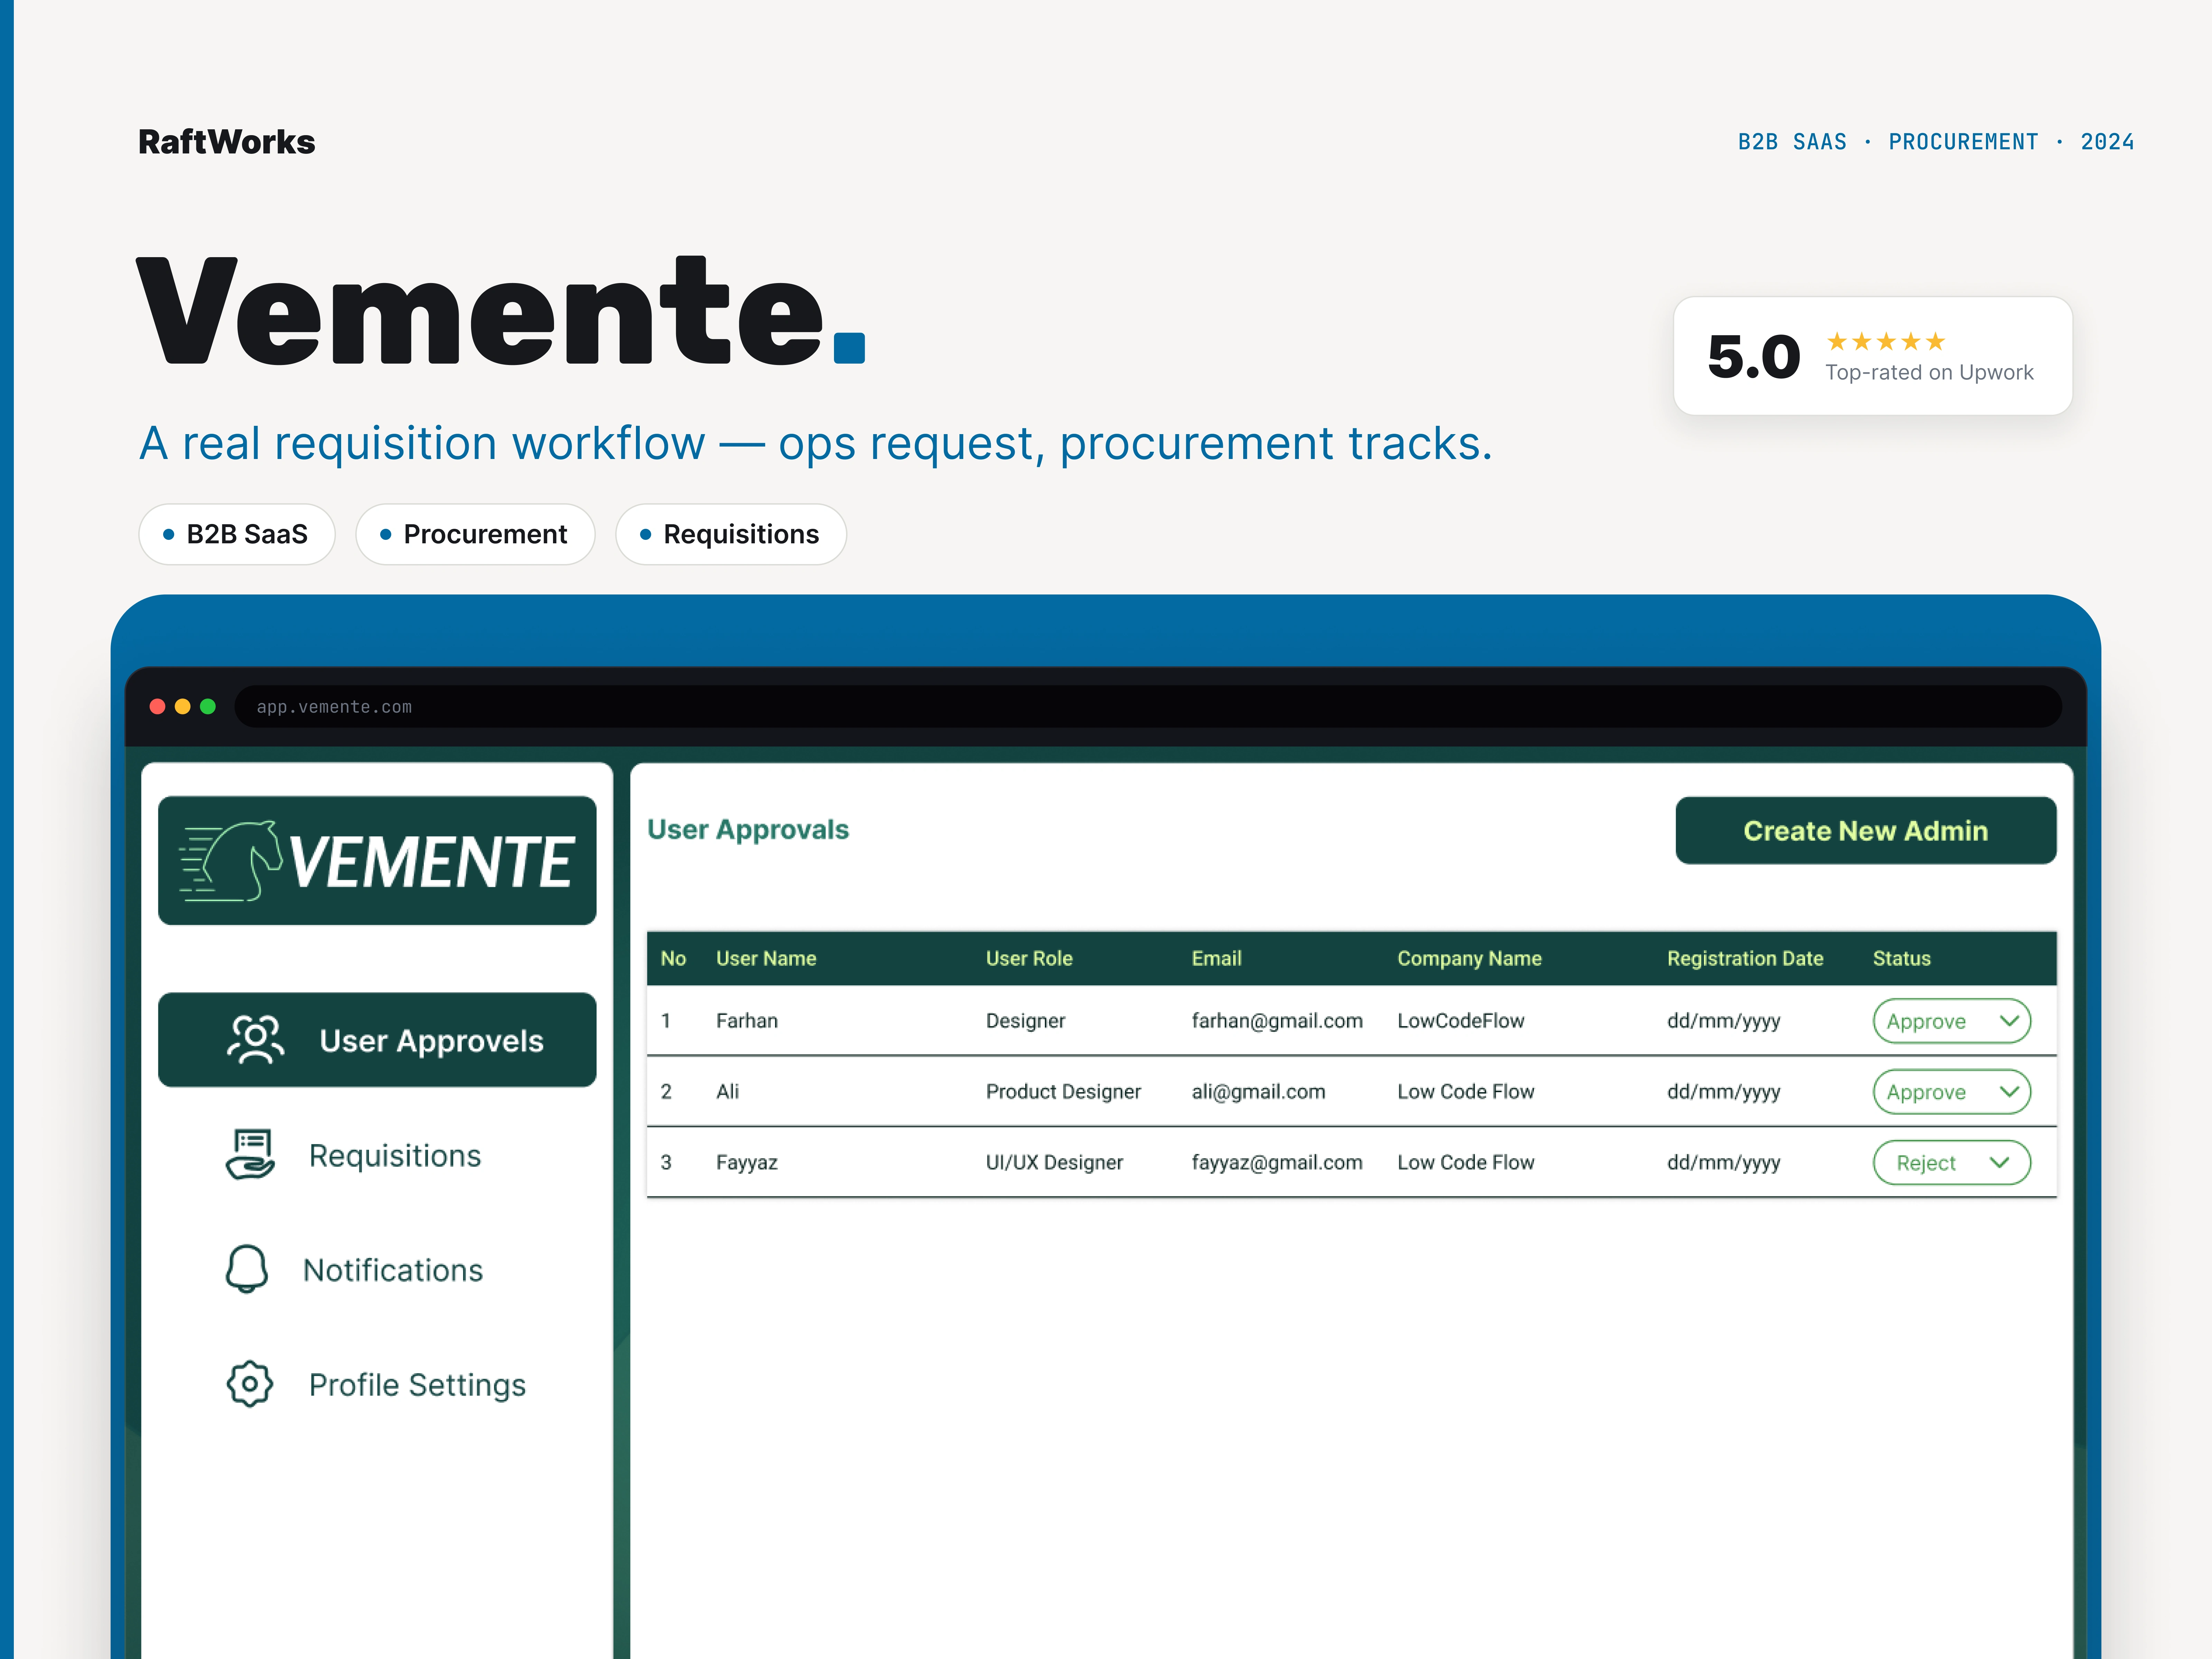2212x1659 pixels.
Task: Click Fayyaz's dd/mm/yyyy registration date
Action: pos(1724,1163)
